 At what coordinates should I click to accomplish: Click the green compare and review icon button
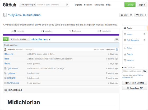[6, 39]
